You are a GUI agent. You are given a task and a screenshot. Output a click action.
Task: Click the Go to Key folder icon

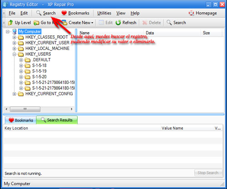(x=36, y=23)
